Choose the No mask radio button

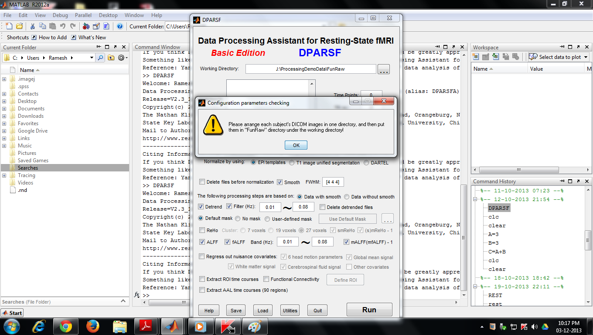pos(238,219)
